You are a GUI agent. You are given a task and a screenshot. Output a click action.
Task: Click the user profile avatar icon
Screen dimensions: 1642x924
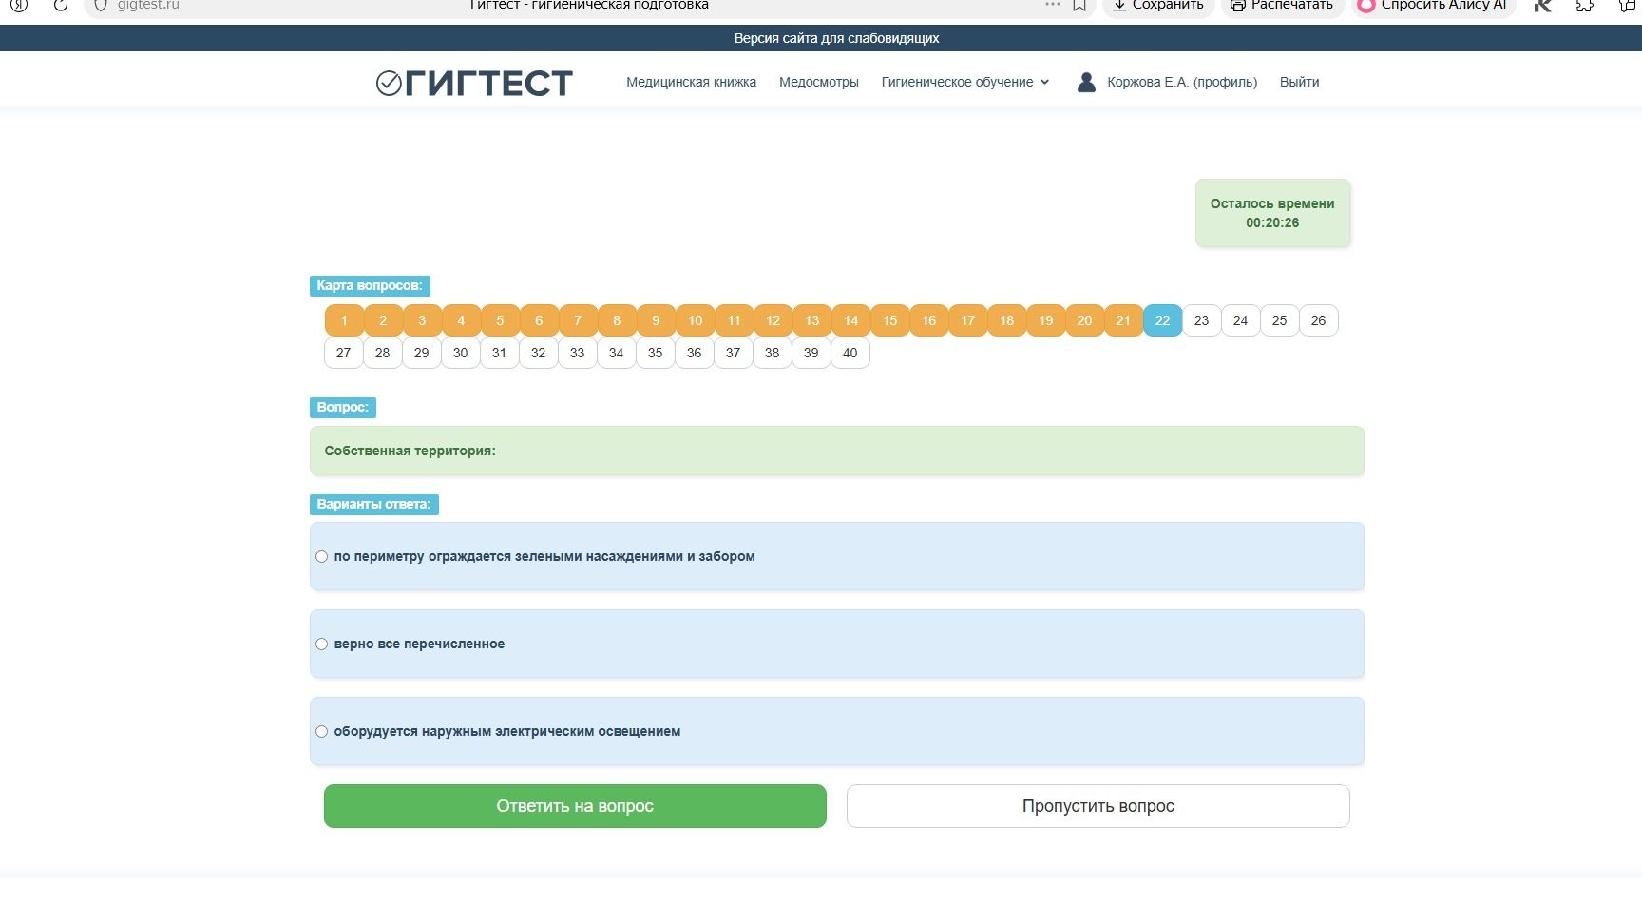pyautogui.click(x=1086, y=83)
